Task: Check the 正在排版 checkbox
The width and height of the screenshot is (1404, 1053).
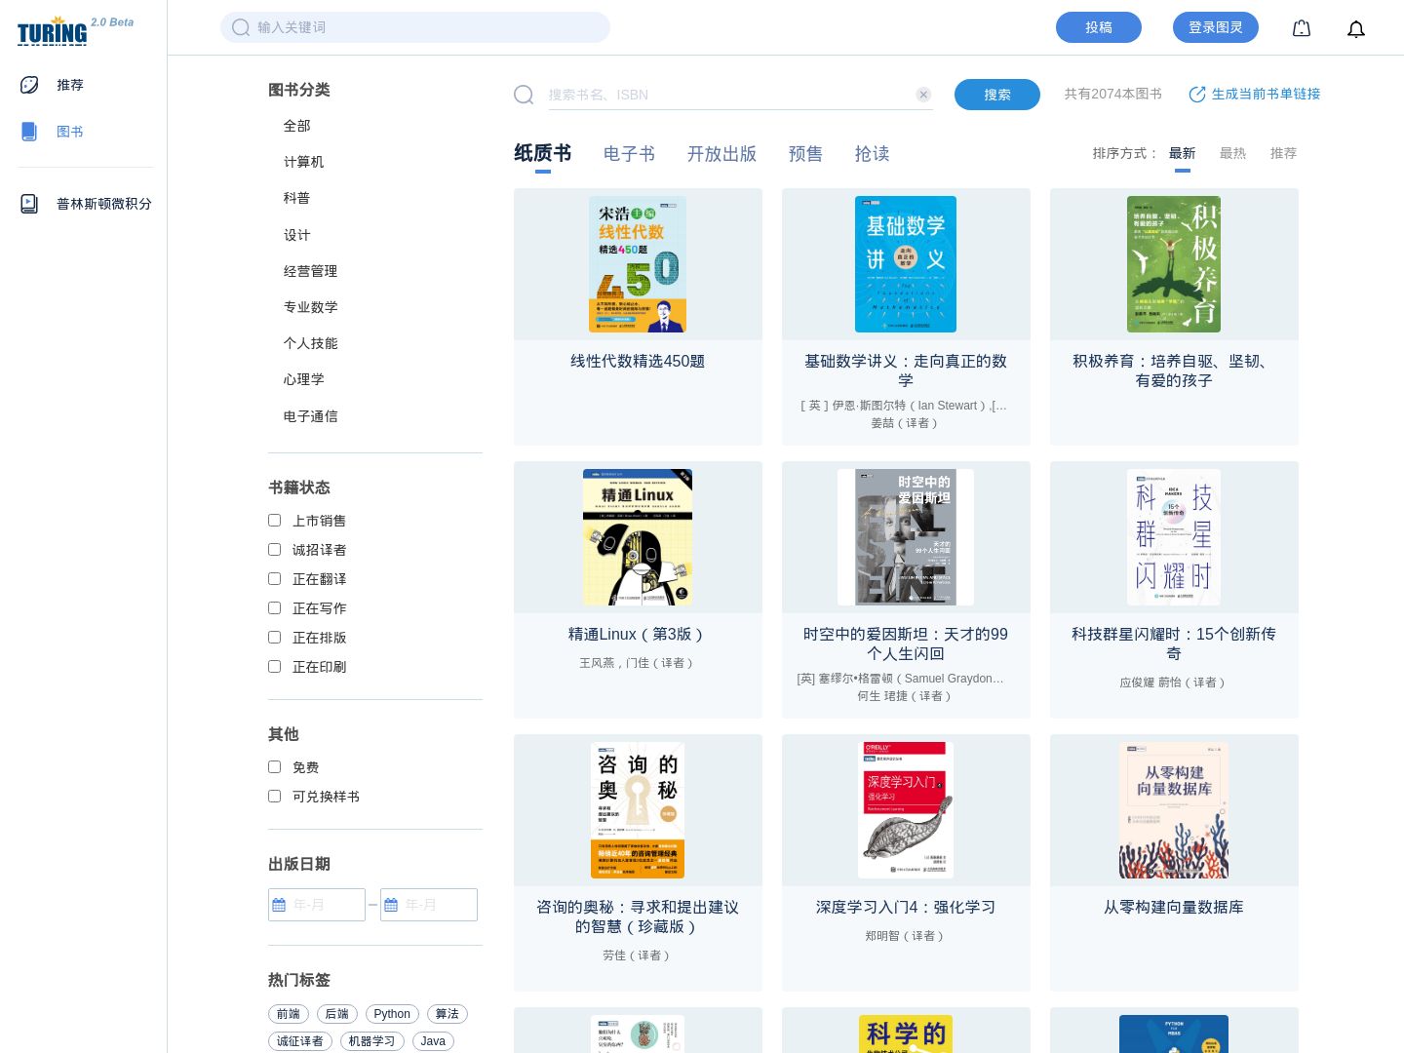Action: (x=275, y=638)
